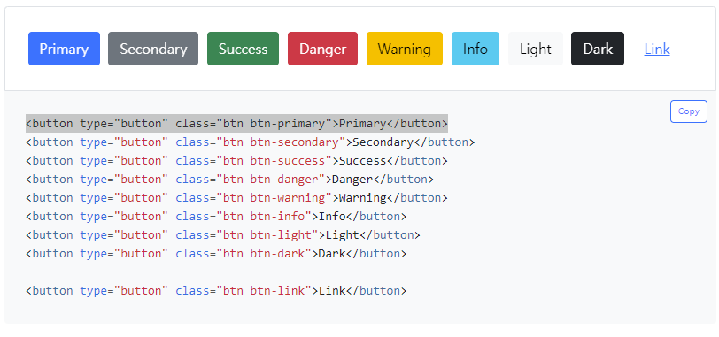
Task: Click the red Danger button
Action: point(323,49)
